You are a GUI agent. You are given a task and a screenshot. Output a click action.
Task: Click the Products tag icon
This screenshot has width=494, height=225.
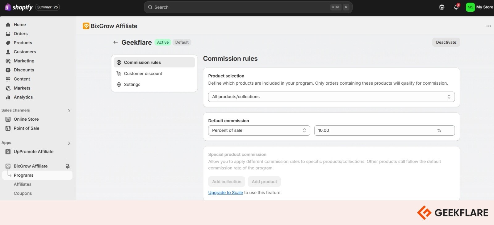(x=8, y=43)
